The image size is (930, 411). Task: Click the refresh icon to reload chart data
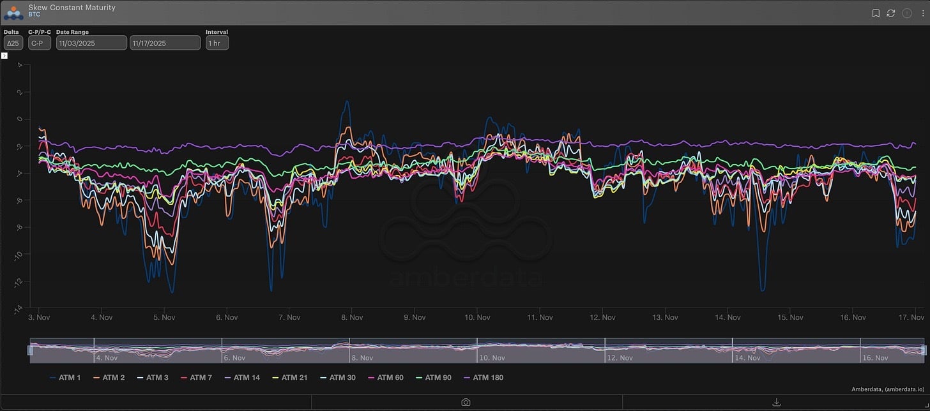[890, 13]
